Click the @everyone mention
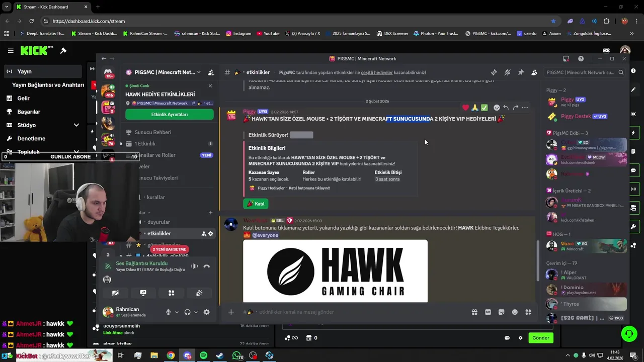644x362 pixels. 265,235
